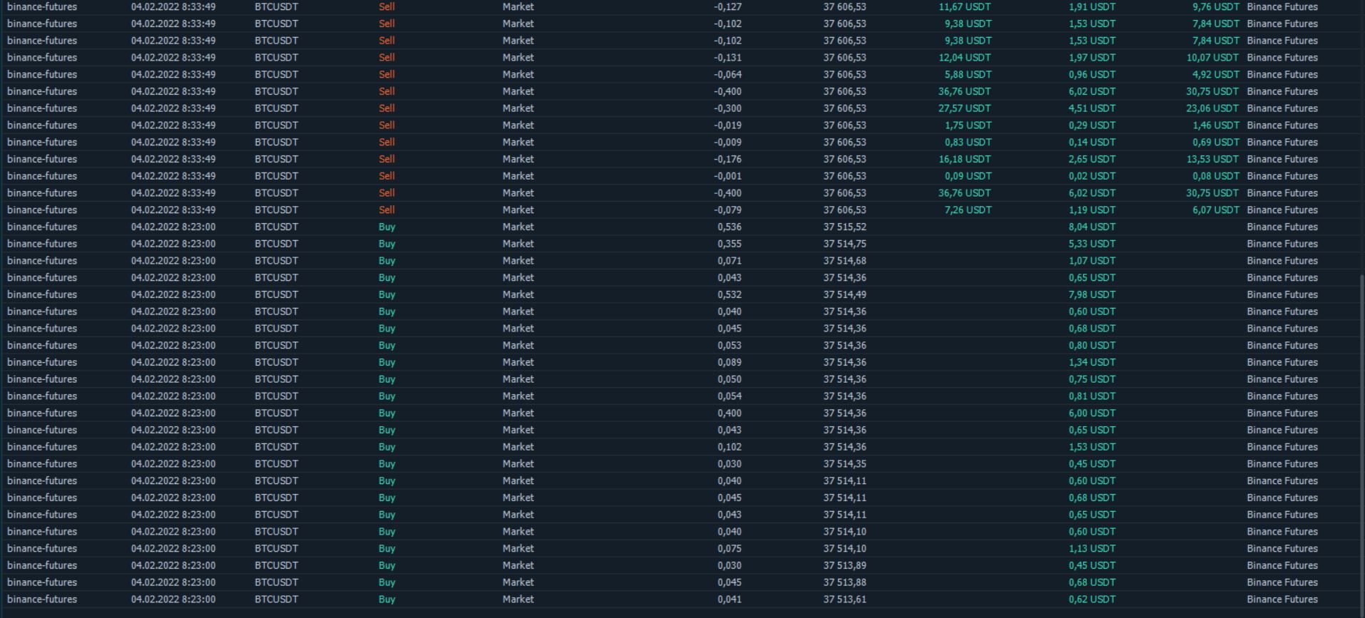Click the fee value 1,34 USDT
The image size is (1365, 618).
tap(1092, 363)
